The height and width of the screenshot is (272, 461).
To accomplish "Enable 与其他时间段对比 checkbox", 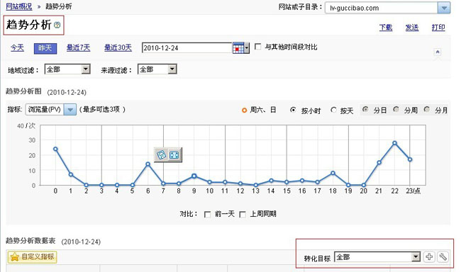I will (x=258, y=47).
